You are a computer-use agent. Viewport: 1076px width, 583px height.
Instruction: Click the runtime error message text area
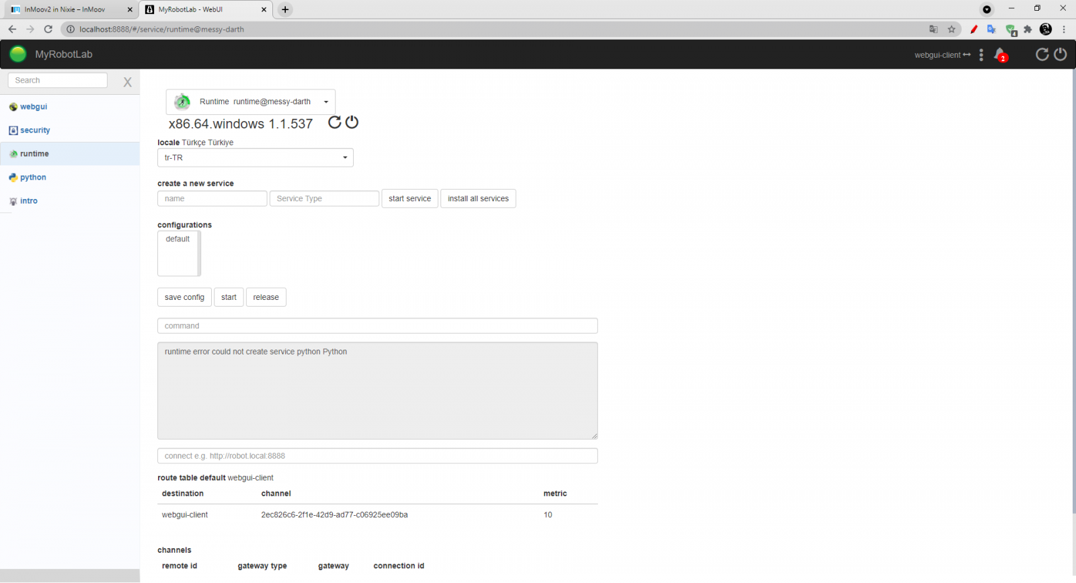[x=377, y=391]
